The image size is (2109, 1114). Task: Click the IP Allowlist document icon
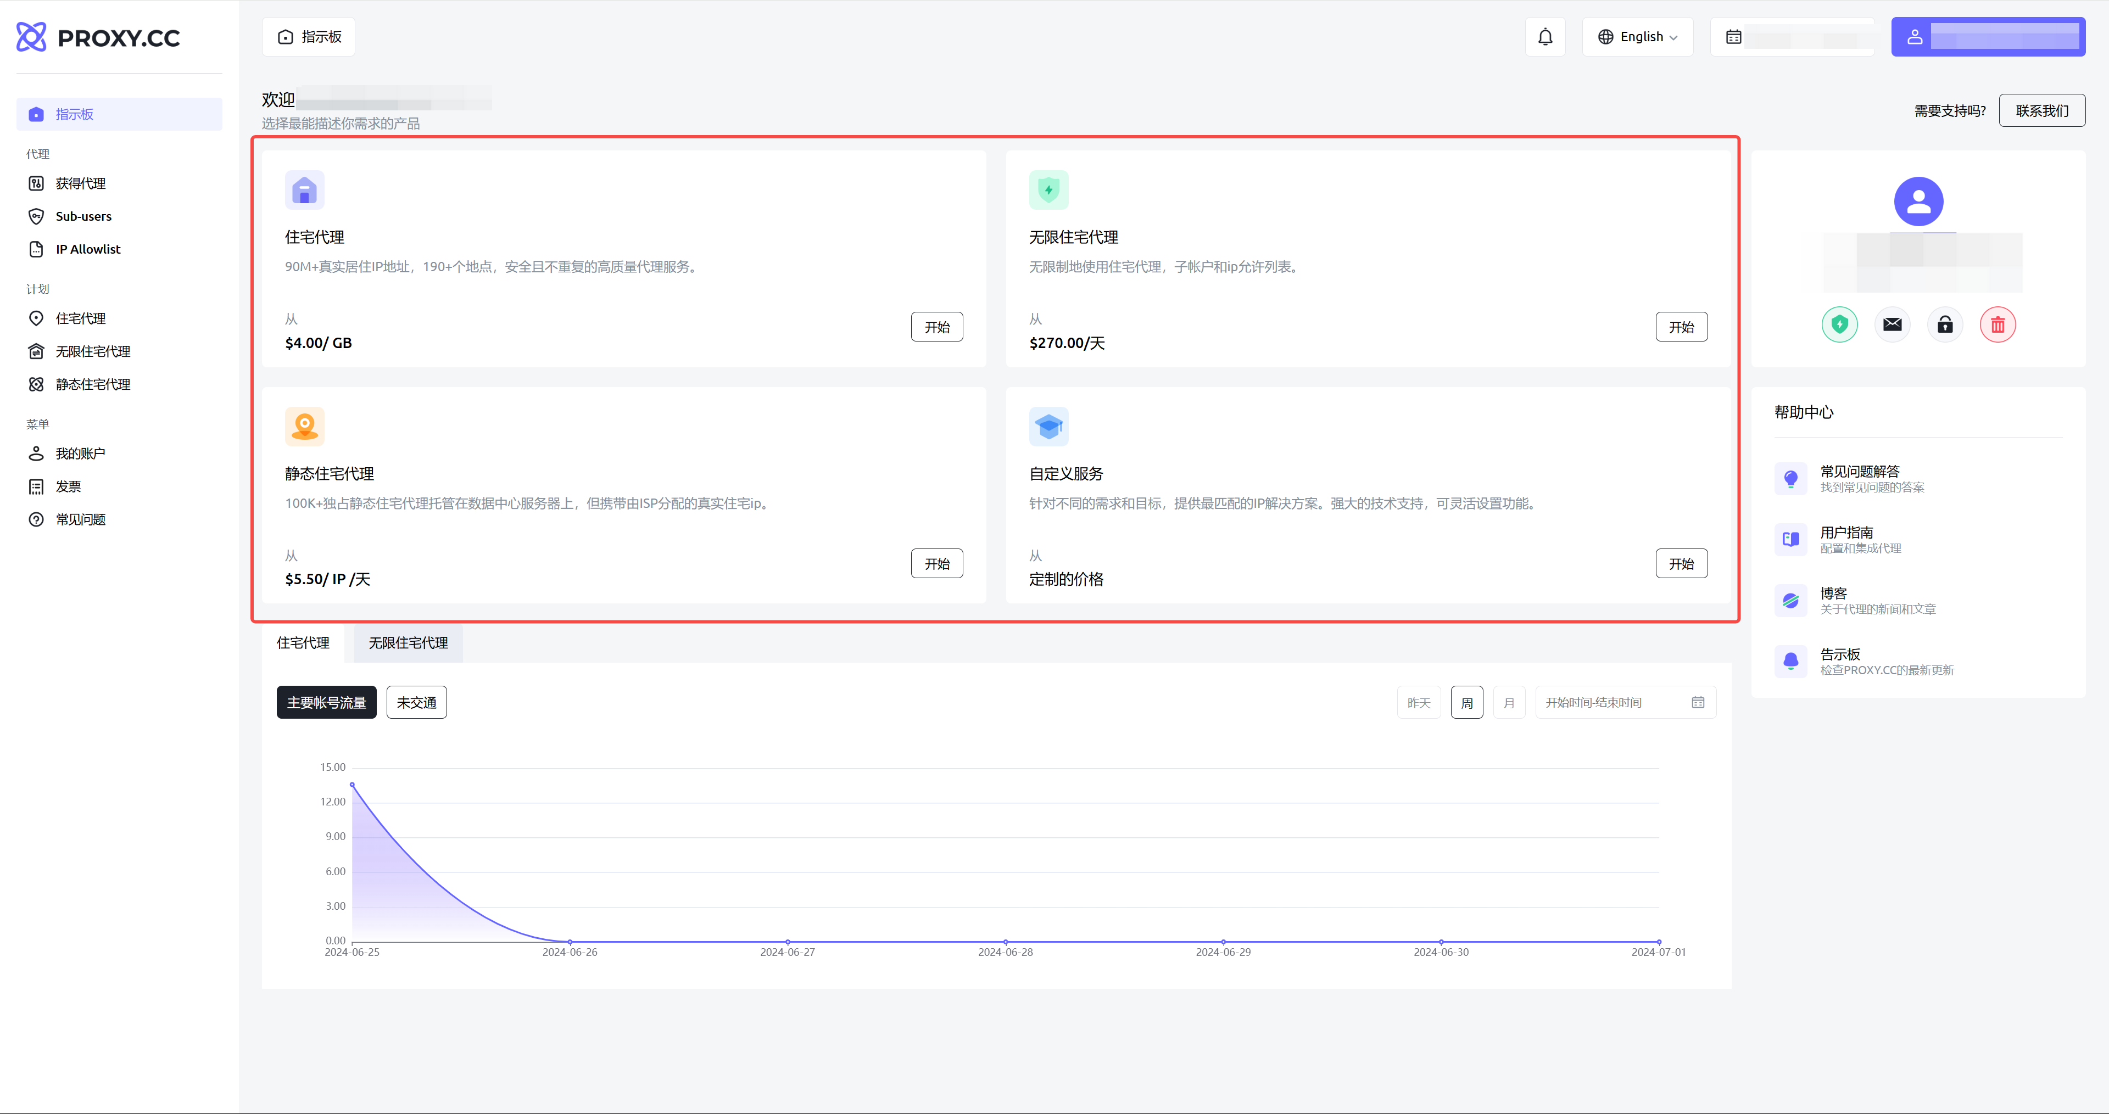click(36, 249)
